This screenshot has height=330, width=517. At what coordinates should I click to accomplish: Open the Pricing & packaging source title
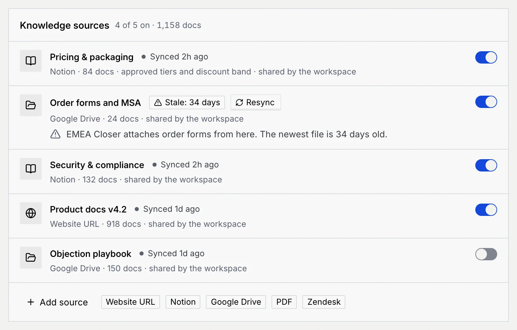point(92,57)
